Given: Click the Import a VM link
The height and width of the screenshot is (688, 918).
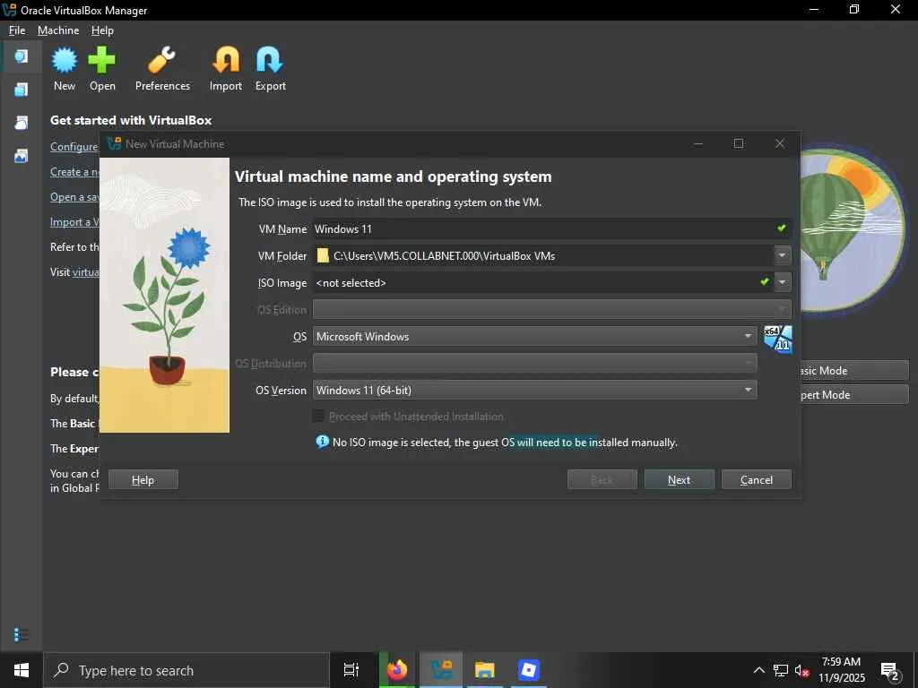Looking at the screenshot, I should (74, 222).
